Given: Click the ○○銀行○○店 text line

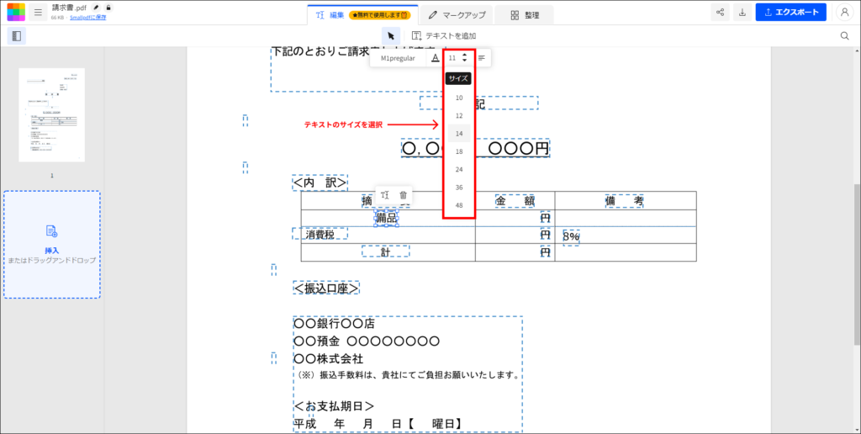Looking at the screenshot, I should point(334,324).
